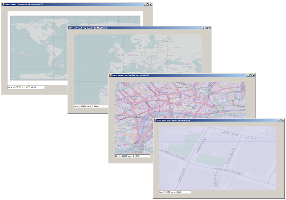286x200 pixels.
Task: Click the Lat = 41.92480 coordinate field
Action: (91, 106)
